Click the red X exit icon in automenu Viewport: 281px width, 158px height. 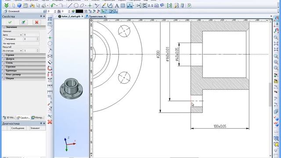(x=50, y=122)
